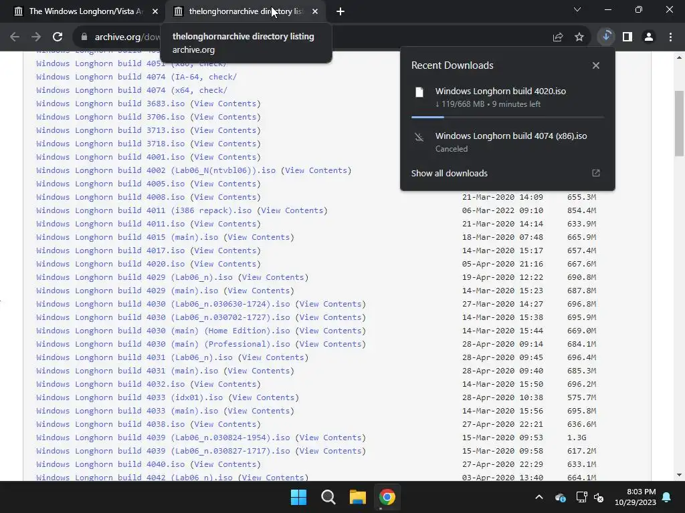Open File Explorer from taskbar
Viewport: 685px width, 513px height.
point(357,497)
